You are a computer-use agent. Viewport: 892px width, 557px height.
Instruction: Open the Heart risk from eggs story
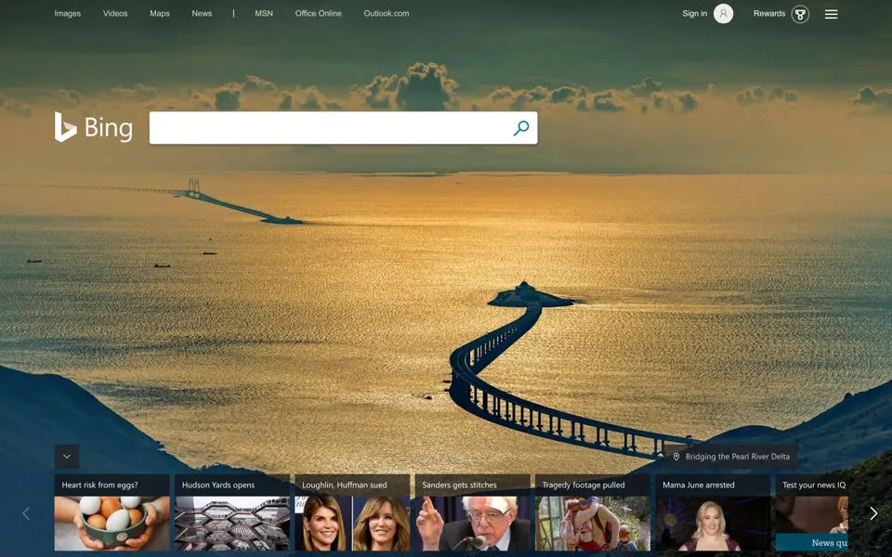(112, 512)
